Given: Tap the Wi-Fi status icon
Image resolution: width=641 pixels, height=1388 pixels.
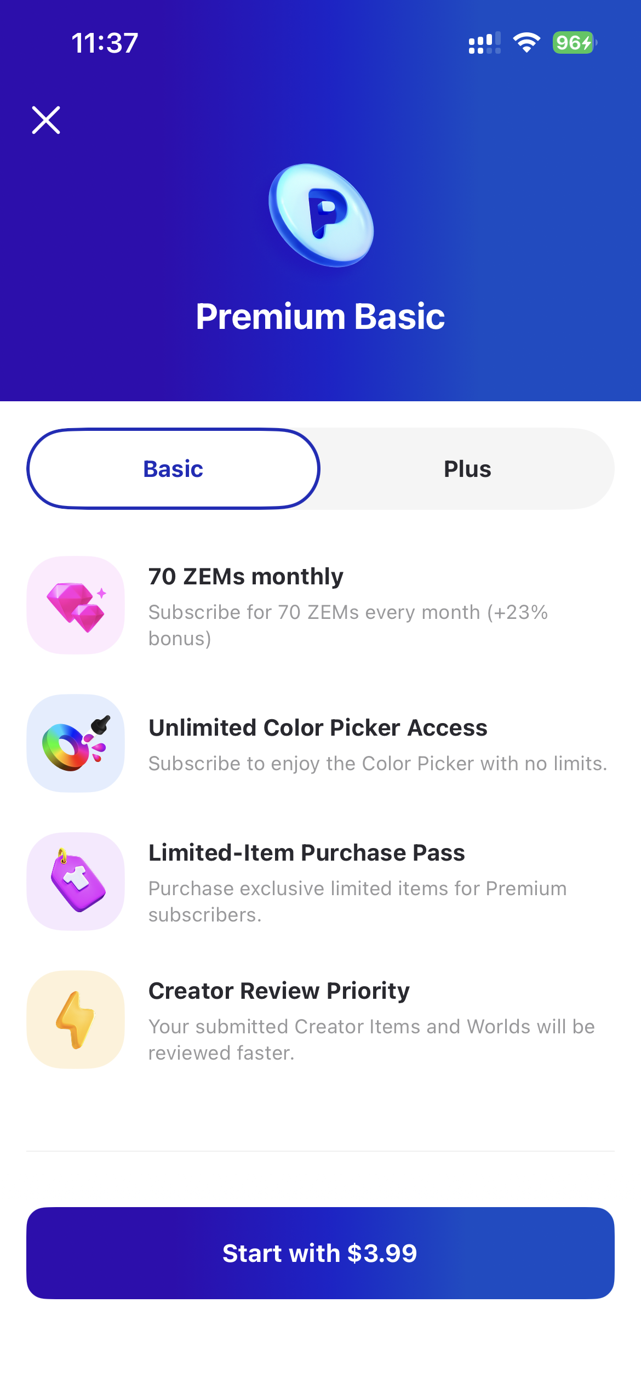Looking at the screenshot, I should (526, 43).
